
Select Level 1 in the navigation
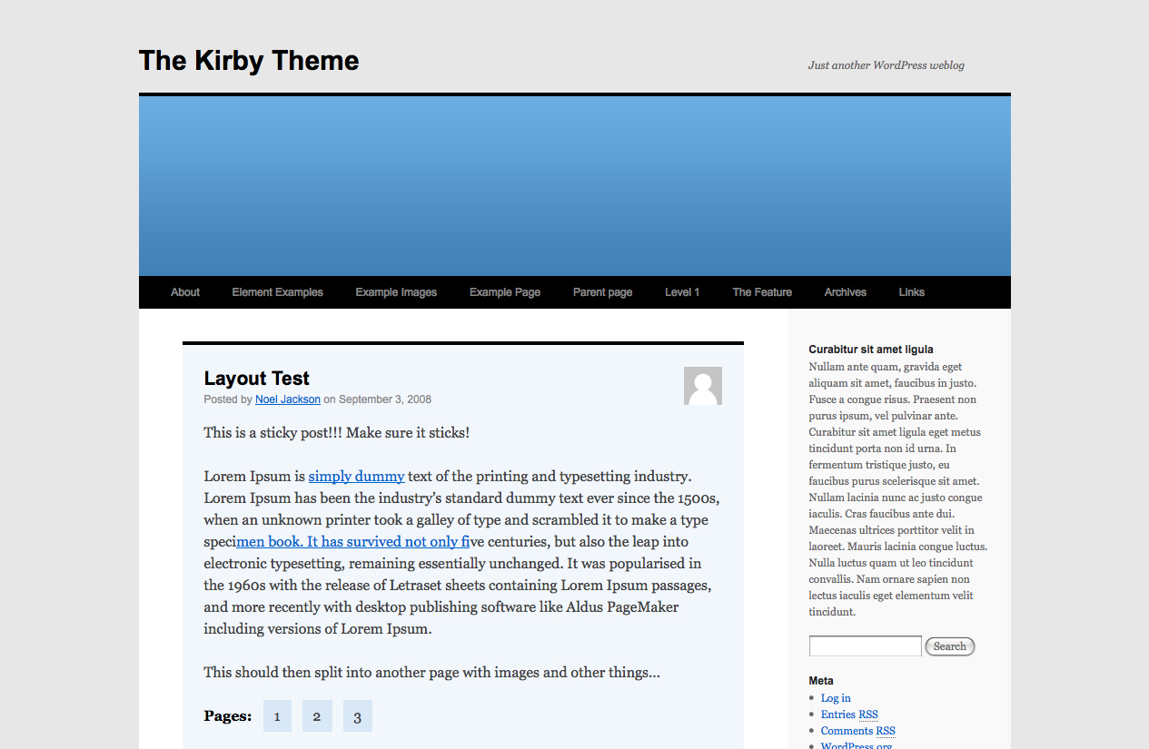[682, 291]
